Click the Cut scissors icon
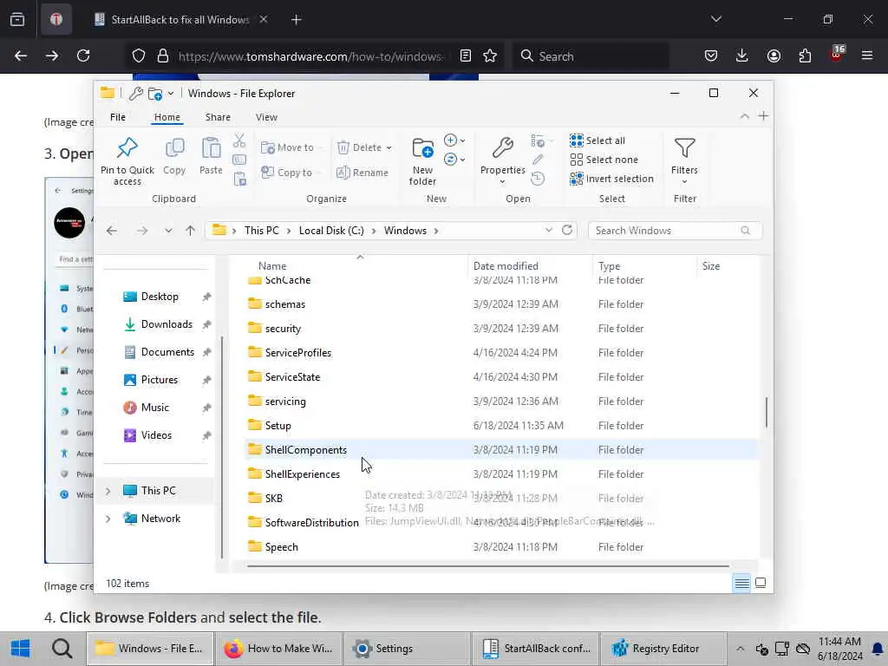888x666 pixels. coord(239,140)
